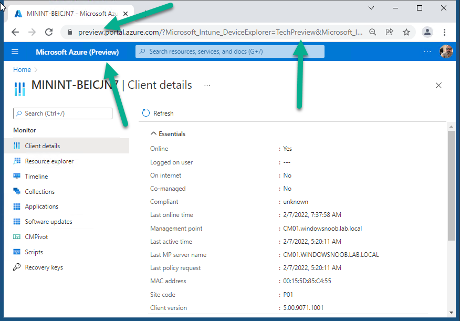Click the share page icon in address bar
460x321 pixels.
click(389, 32)
